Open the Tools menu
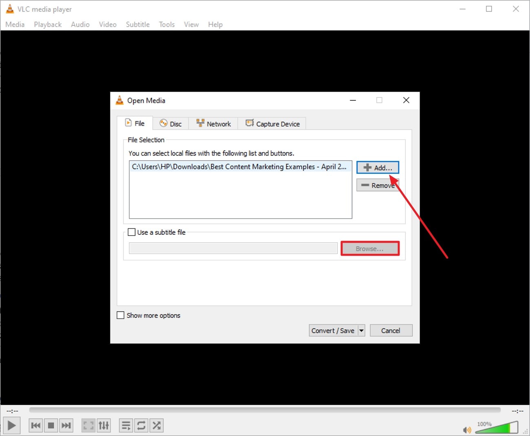This screenshot has height=436, width=530. click(x=166, y=24)
